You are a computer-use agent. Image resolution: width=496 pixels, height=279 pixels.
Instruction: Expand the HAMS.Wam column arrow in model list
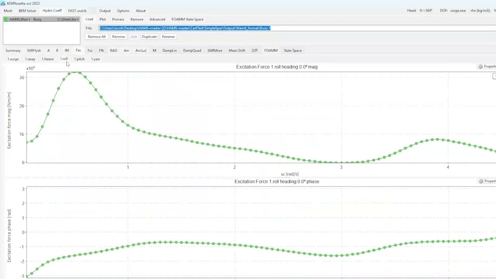coord(29,19)
